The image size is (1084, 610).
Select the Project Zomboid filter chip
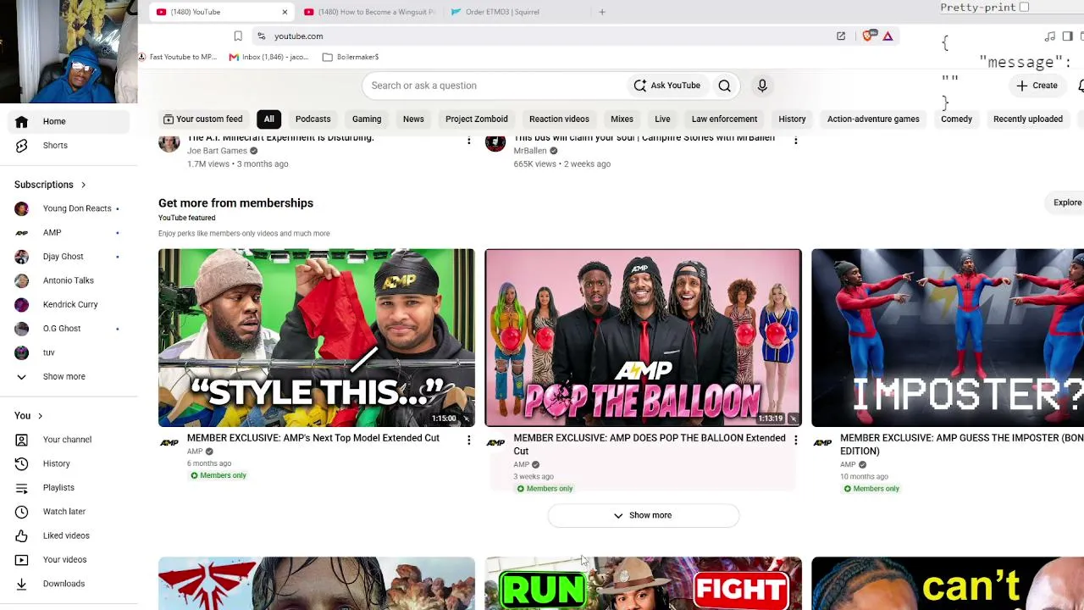coord(477,119)
